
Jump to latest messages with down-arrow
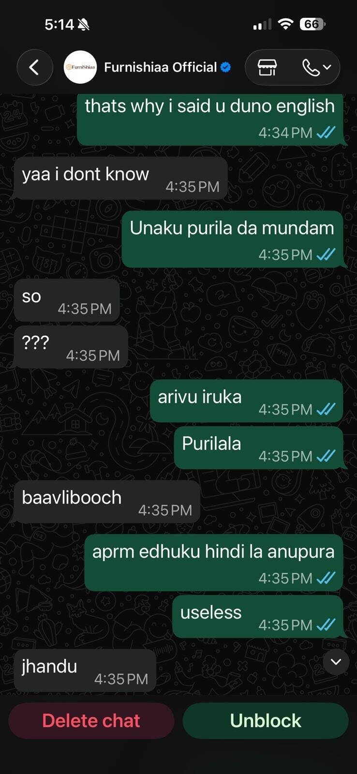click(336, 661)
